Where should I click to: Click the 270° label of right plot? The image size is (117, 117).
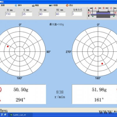tap(68, 52)
